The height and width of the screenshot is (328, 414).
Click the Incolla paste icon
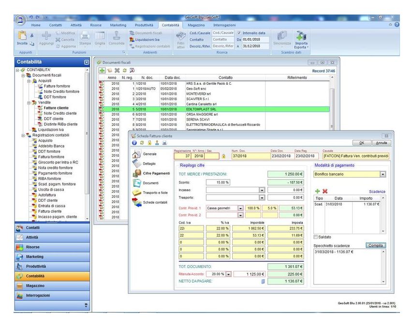22,35
